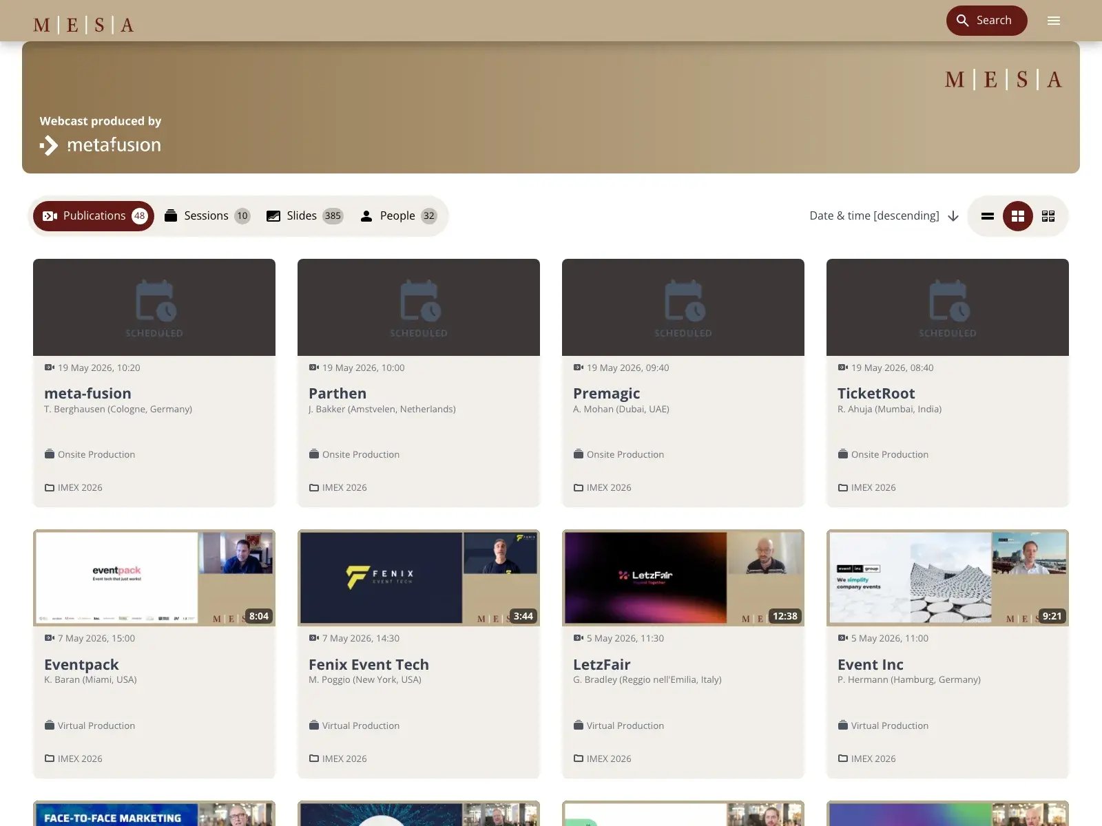Open the Premagic publication title
1102x826 pixels.
[607, 394]
